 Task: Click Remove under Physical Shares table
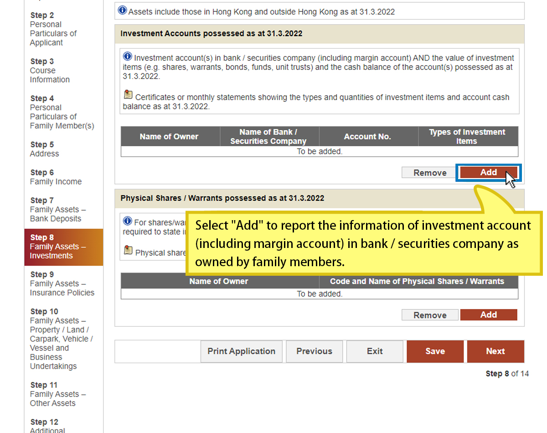(429, 314)
